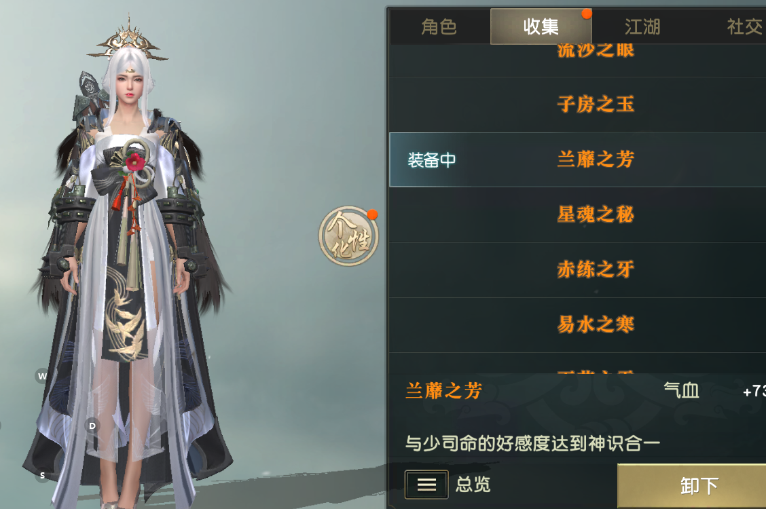
Task: Select the 收集 tab
Action: [x=541, y=26]
